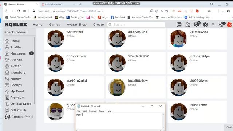233x131 pixels.
Task: Open Home in the top navigation bar
Action: 37,25
